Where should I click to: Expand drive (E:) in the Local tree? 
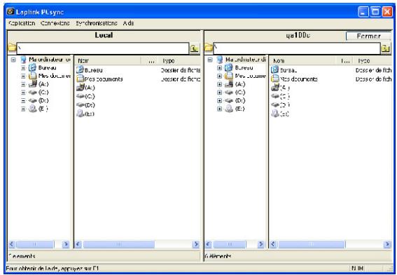point(23,109)
